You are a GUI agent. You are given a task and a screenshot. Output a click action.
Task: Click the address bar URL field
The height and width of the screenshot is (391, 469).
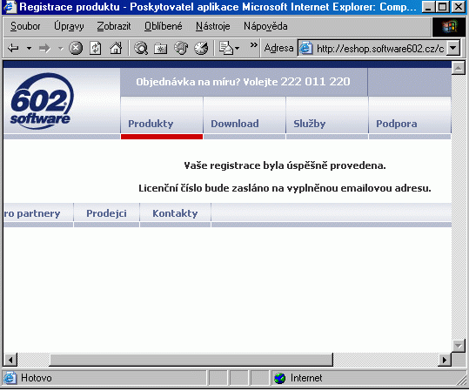(380, 48)
